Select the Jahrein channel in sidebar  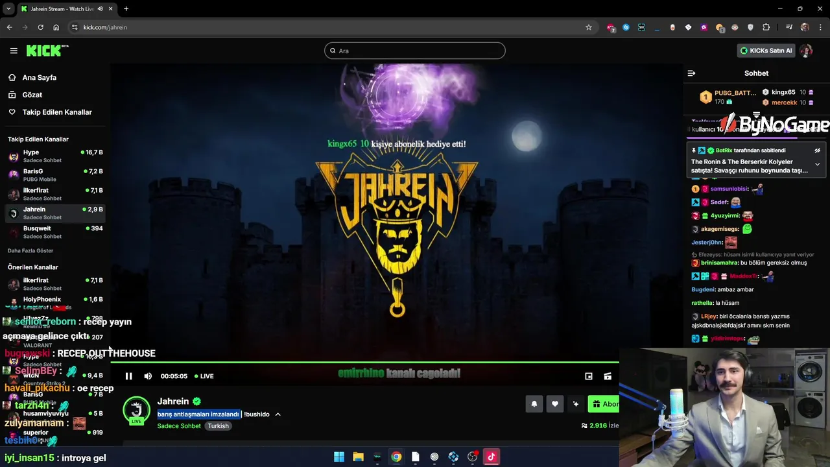[55, 213]
